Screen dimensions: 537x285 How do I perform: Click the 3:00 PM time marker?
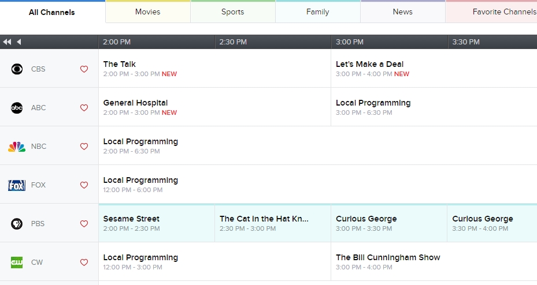point(350,42)
